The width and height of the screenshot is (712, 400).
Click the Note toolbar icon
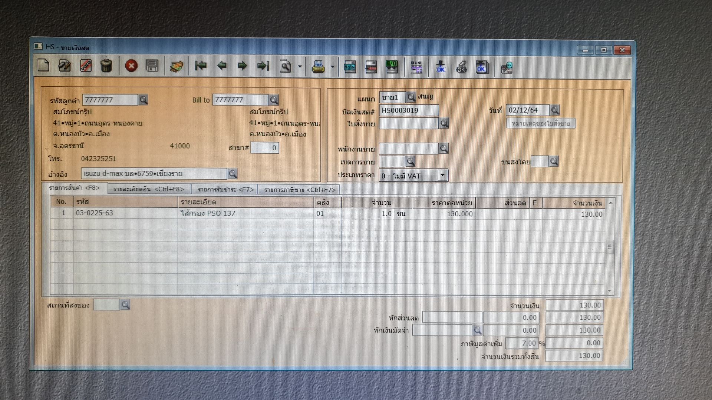click(x=350, y=67)
